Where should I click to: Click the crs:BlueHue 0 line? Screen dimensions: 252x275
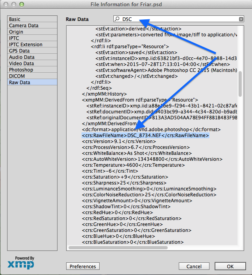click(x=119, y=236)
